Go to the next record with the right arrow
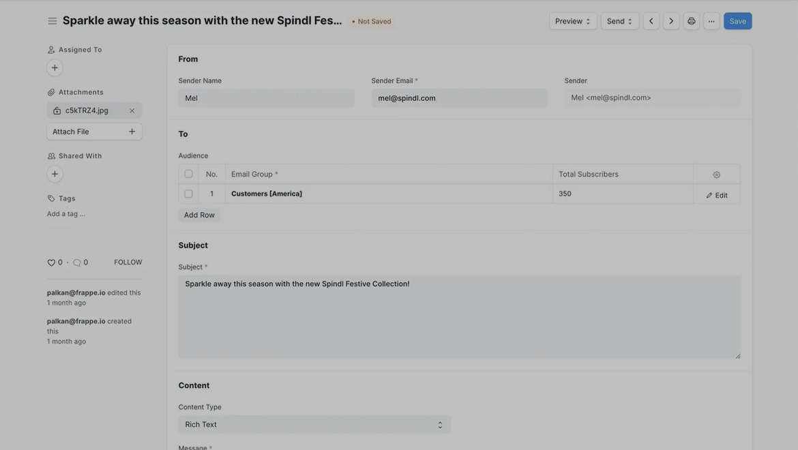Screen dimensions: 798x450 (671, 21)
